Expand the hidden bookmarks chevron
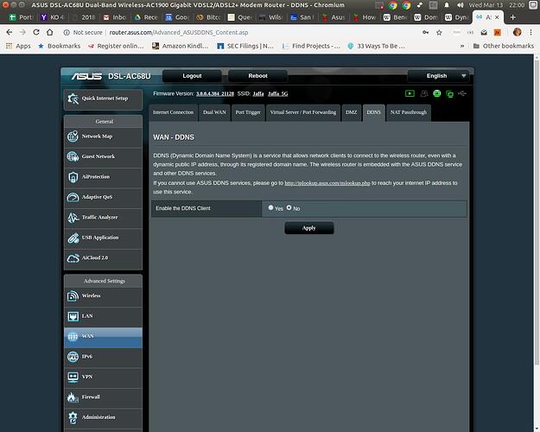The width and height of the screenshot is (540, 432). (x=462, y=46)
